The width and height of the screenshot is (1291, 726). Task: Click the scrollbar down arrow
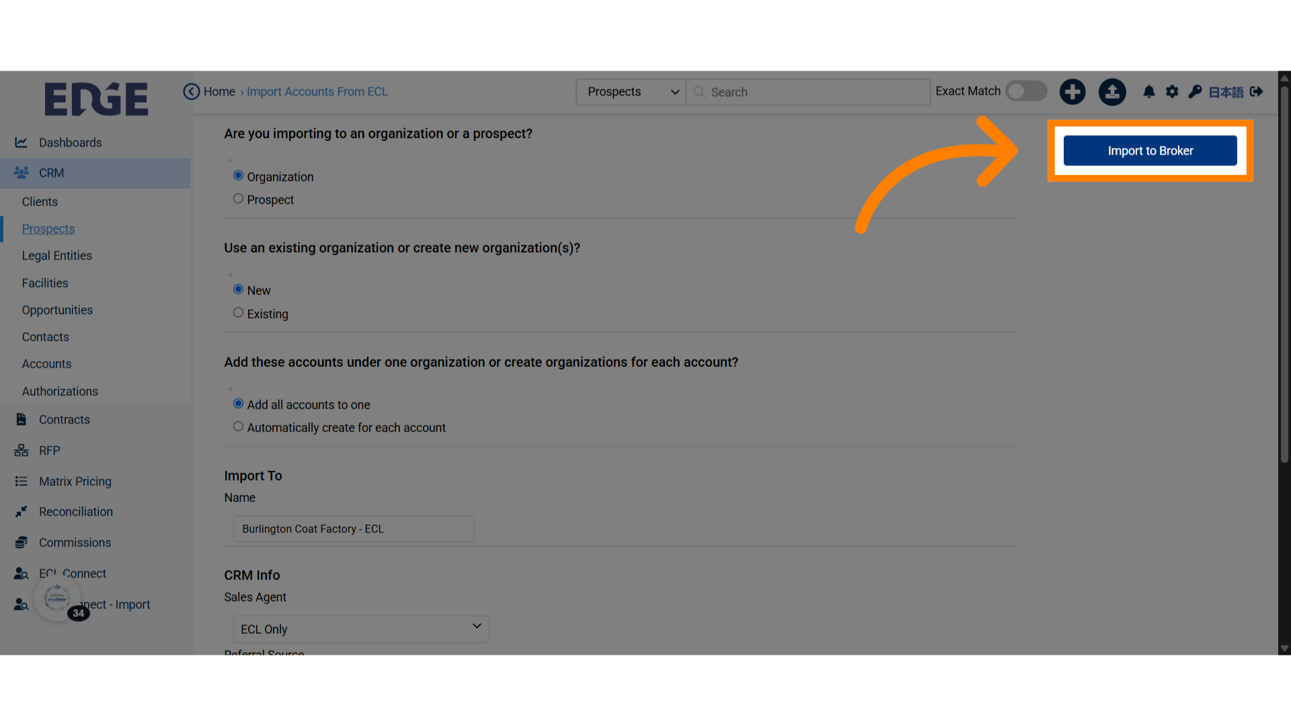tap(1284, 649)
